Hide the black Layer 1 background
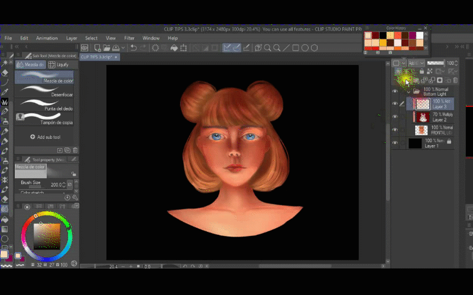This screenshot has width=473, height=295. [395, 142]
